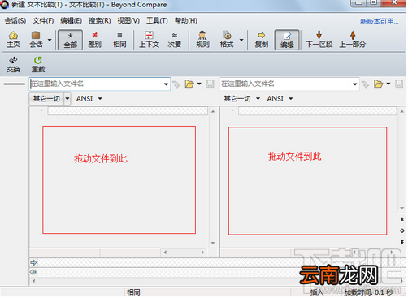
Task: Click right pane scroll-down arrow
Action: click(402, 208)
